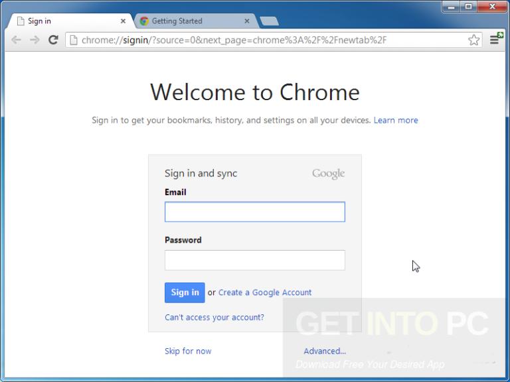Focus the Password input field

tap(255, 260)
